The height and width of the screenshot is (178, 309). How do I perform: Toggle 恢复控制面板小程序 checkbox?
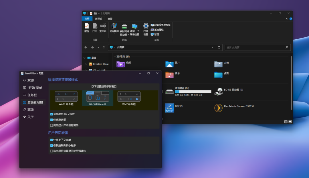51,146
